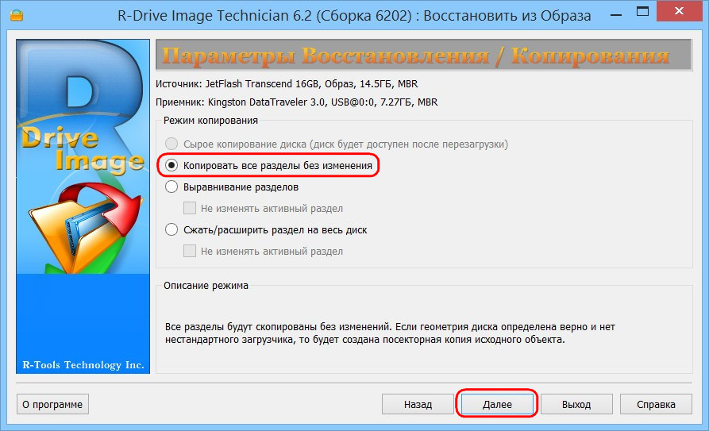Click the 'R-Tools Technology Inc.' text
The width and height of the screenshot is (709, 431).
tap(83, 365)
